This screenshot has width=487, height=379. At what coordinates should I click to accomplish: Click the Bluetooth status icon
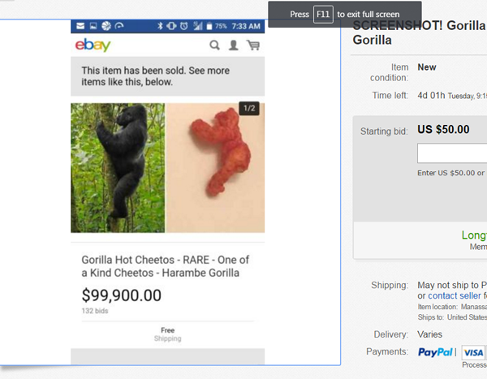(160, 27)
